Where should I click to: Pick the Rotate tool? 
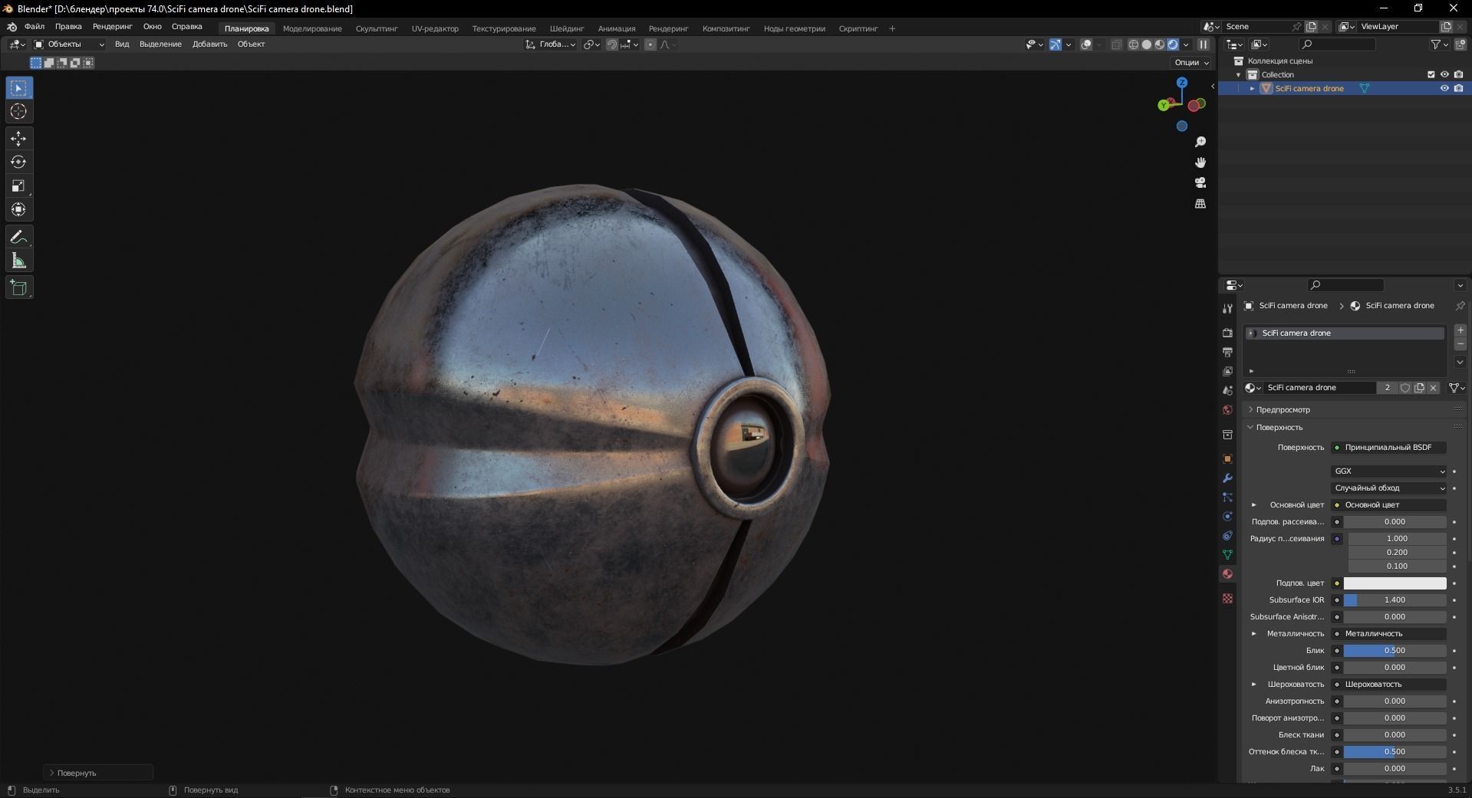(19, 163)
